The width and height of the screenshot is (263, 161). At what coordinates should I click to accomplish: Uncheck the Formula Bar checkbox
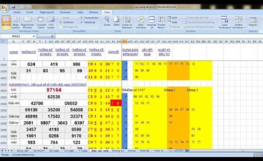[82, 18]
